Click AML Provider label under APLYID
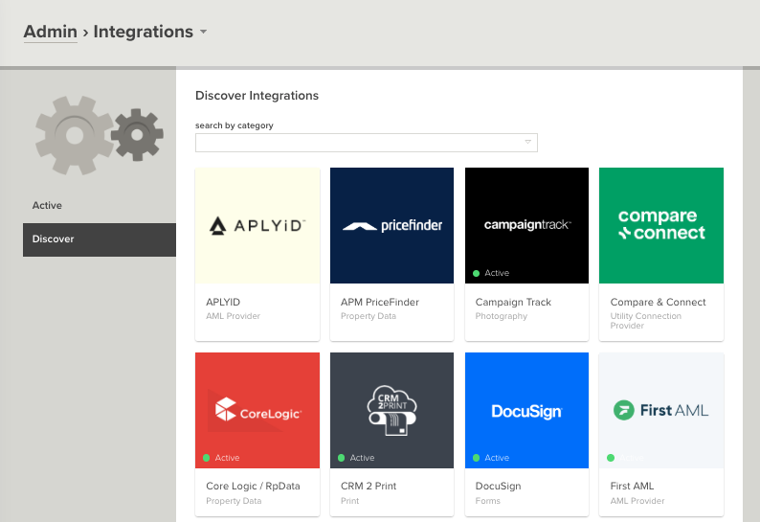 point(234,316)
